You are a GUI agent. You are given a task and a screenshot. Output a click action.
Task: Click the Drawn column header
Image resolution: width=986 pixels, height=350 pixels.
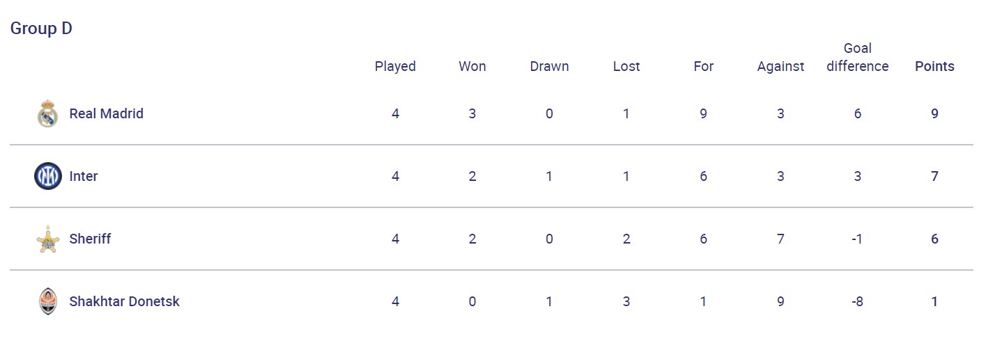(x=549, y=66)
